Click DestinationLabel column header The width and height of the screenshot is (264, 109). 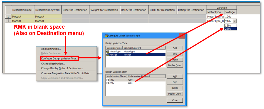click(23, 10)
